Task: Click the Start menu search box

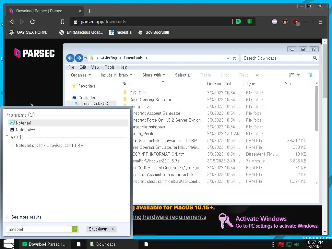Action: click(40, 229)
